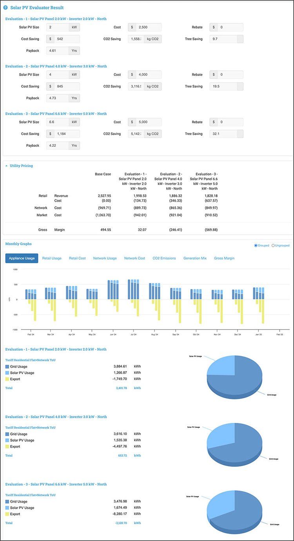Click the Evaluation 1 results heading link

tap(56, 349)
